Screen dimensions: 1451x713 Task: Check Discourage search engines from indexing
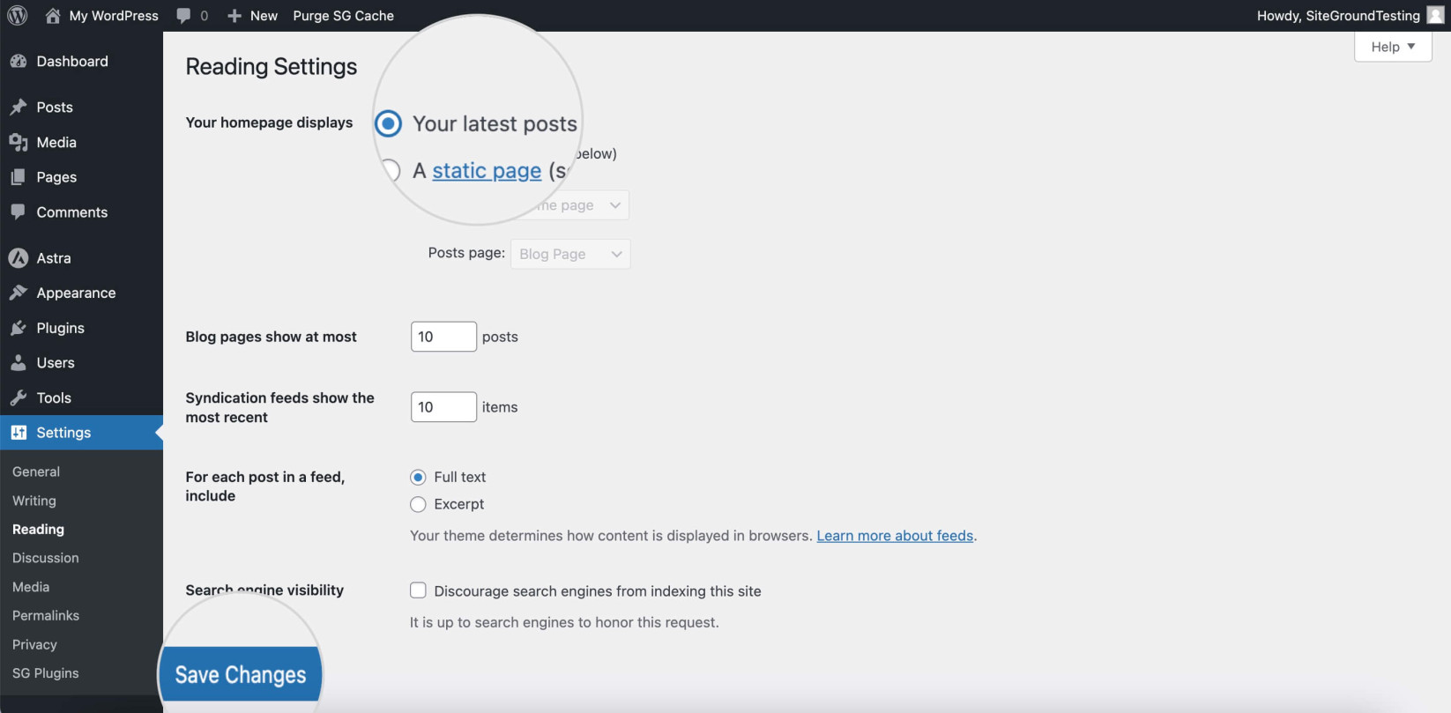(418, 590)
